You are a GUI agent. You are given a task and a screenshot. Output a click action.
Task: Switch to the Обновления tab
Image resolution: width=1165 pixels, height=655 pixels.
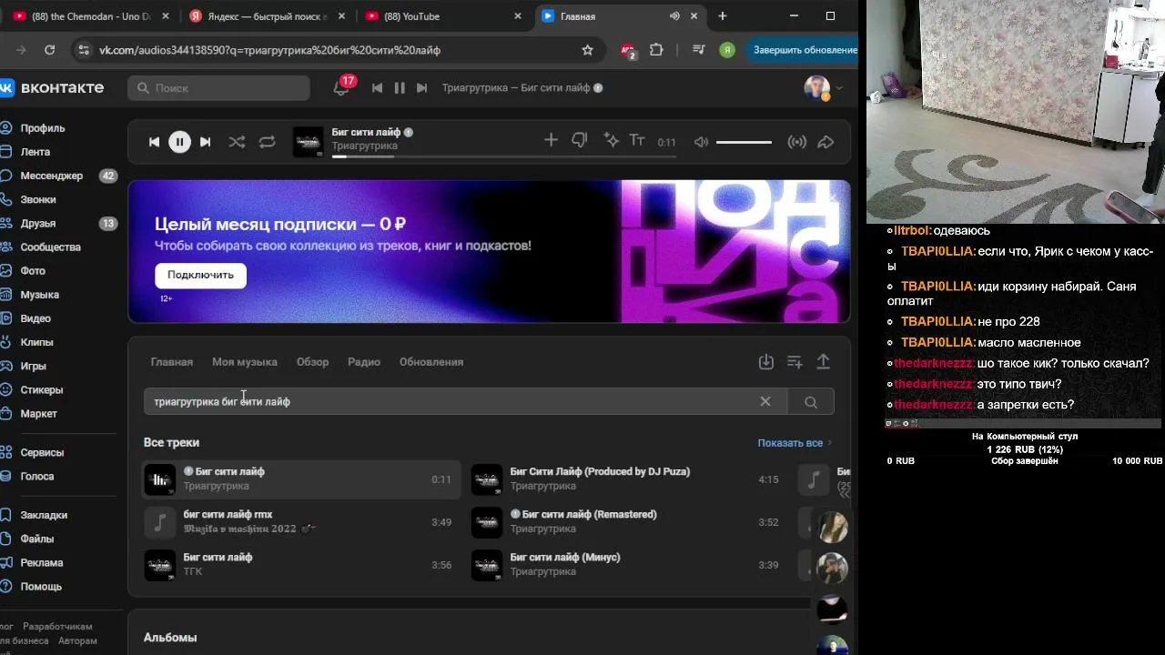(431, 362)
